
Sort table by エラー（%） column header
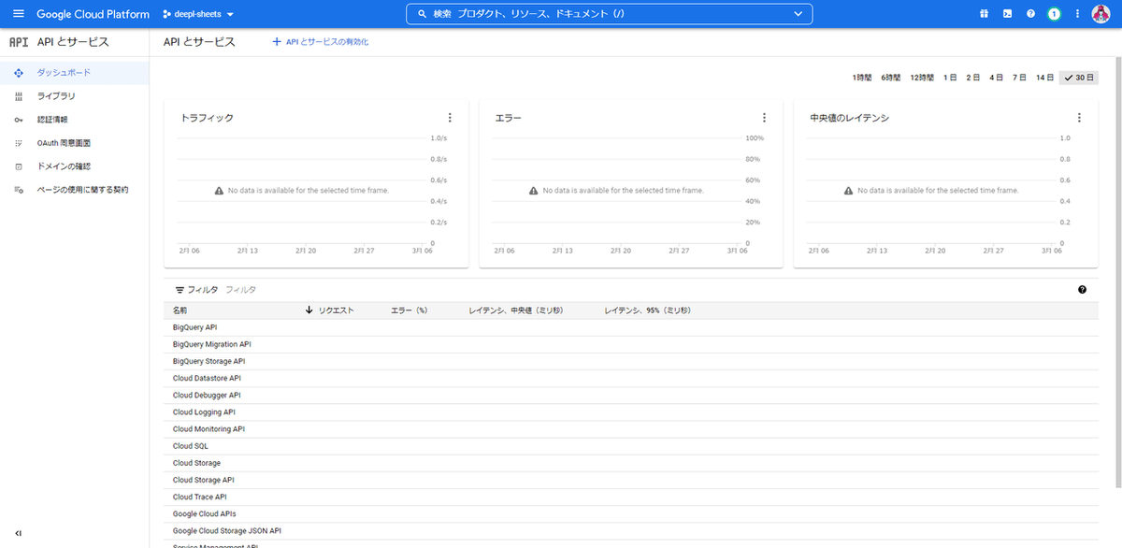409,310
